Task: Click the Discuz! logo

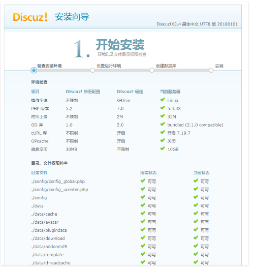Action: coord(30,17)
